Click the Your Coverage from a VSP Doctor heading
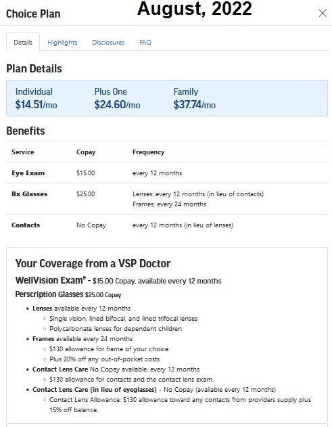 point(93,264)
